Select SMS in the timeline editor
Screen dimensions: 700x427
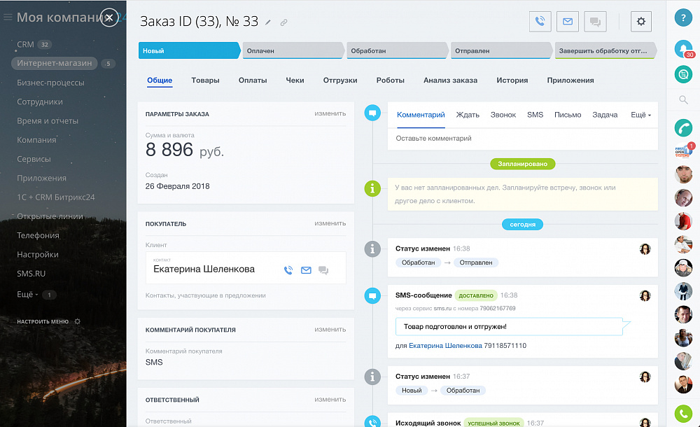(535, 115)
